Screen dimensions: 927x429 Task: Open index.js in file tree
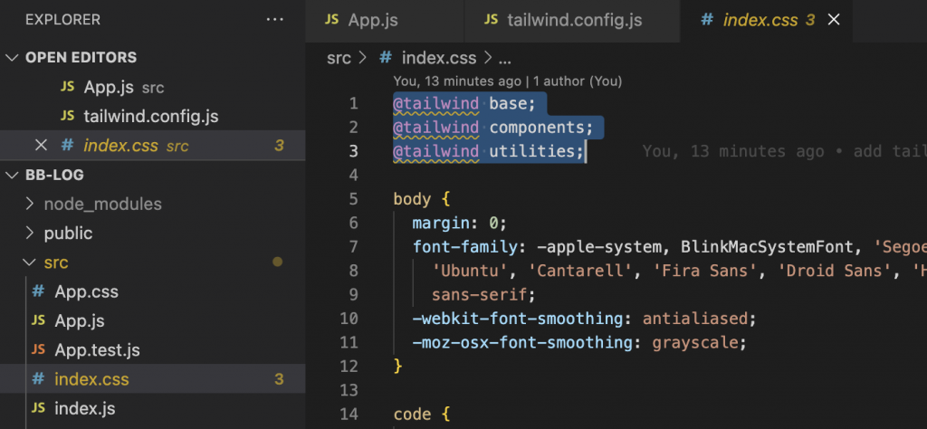coord(84,408)
